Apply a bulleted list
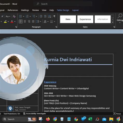This screenshot has width=123, height=123. tap(20, 16)
